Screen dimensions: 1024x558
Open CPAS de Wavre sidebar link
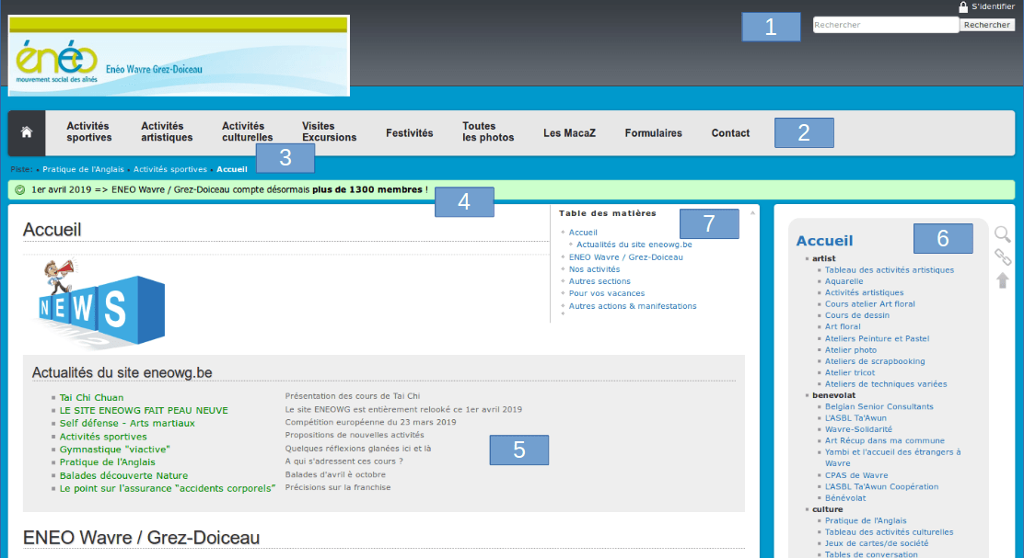[856, 475]
